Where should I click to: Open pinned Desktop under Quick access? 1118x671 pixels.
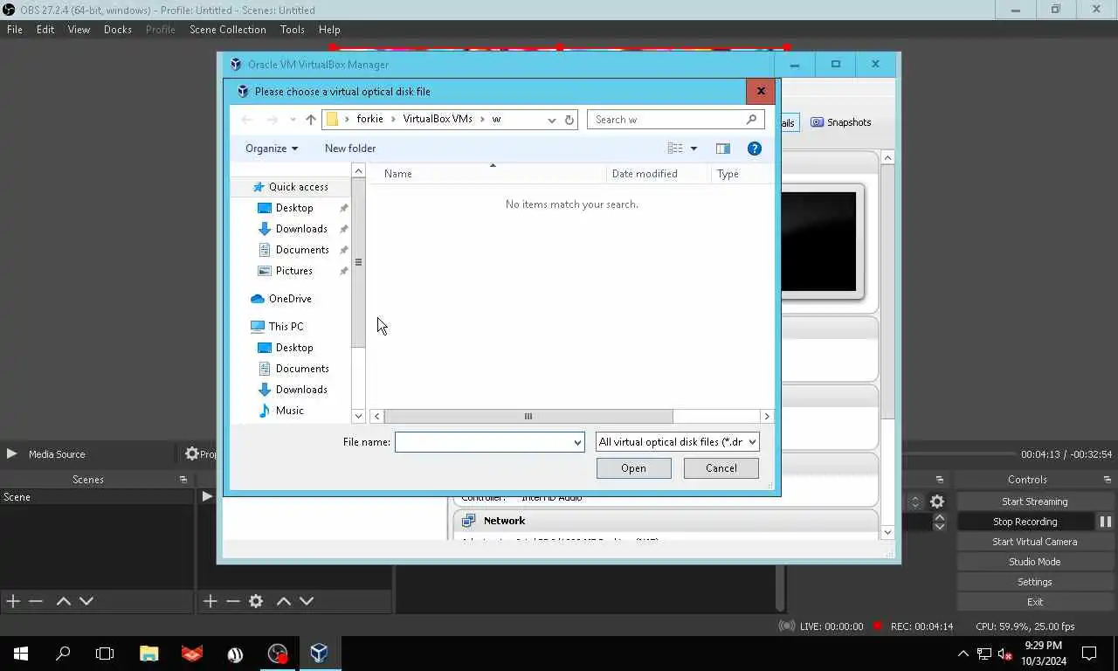[293, 208]
